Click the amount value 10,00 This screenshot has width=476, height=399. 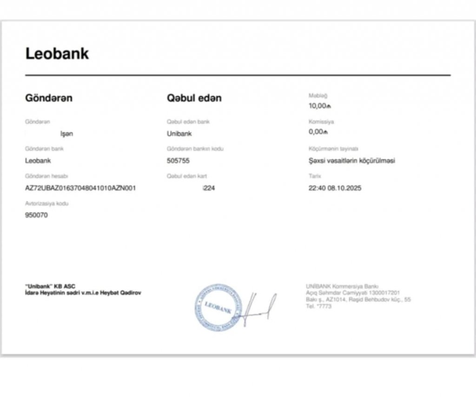tap(319, 106)
